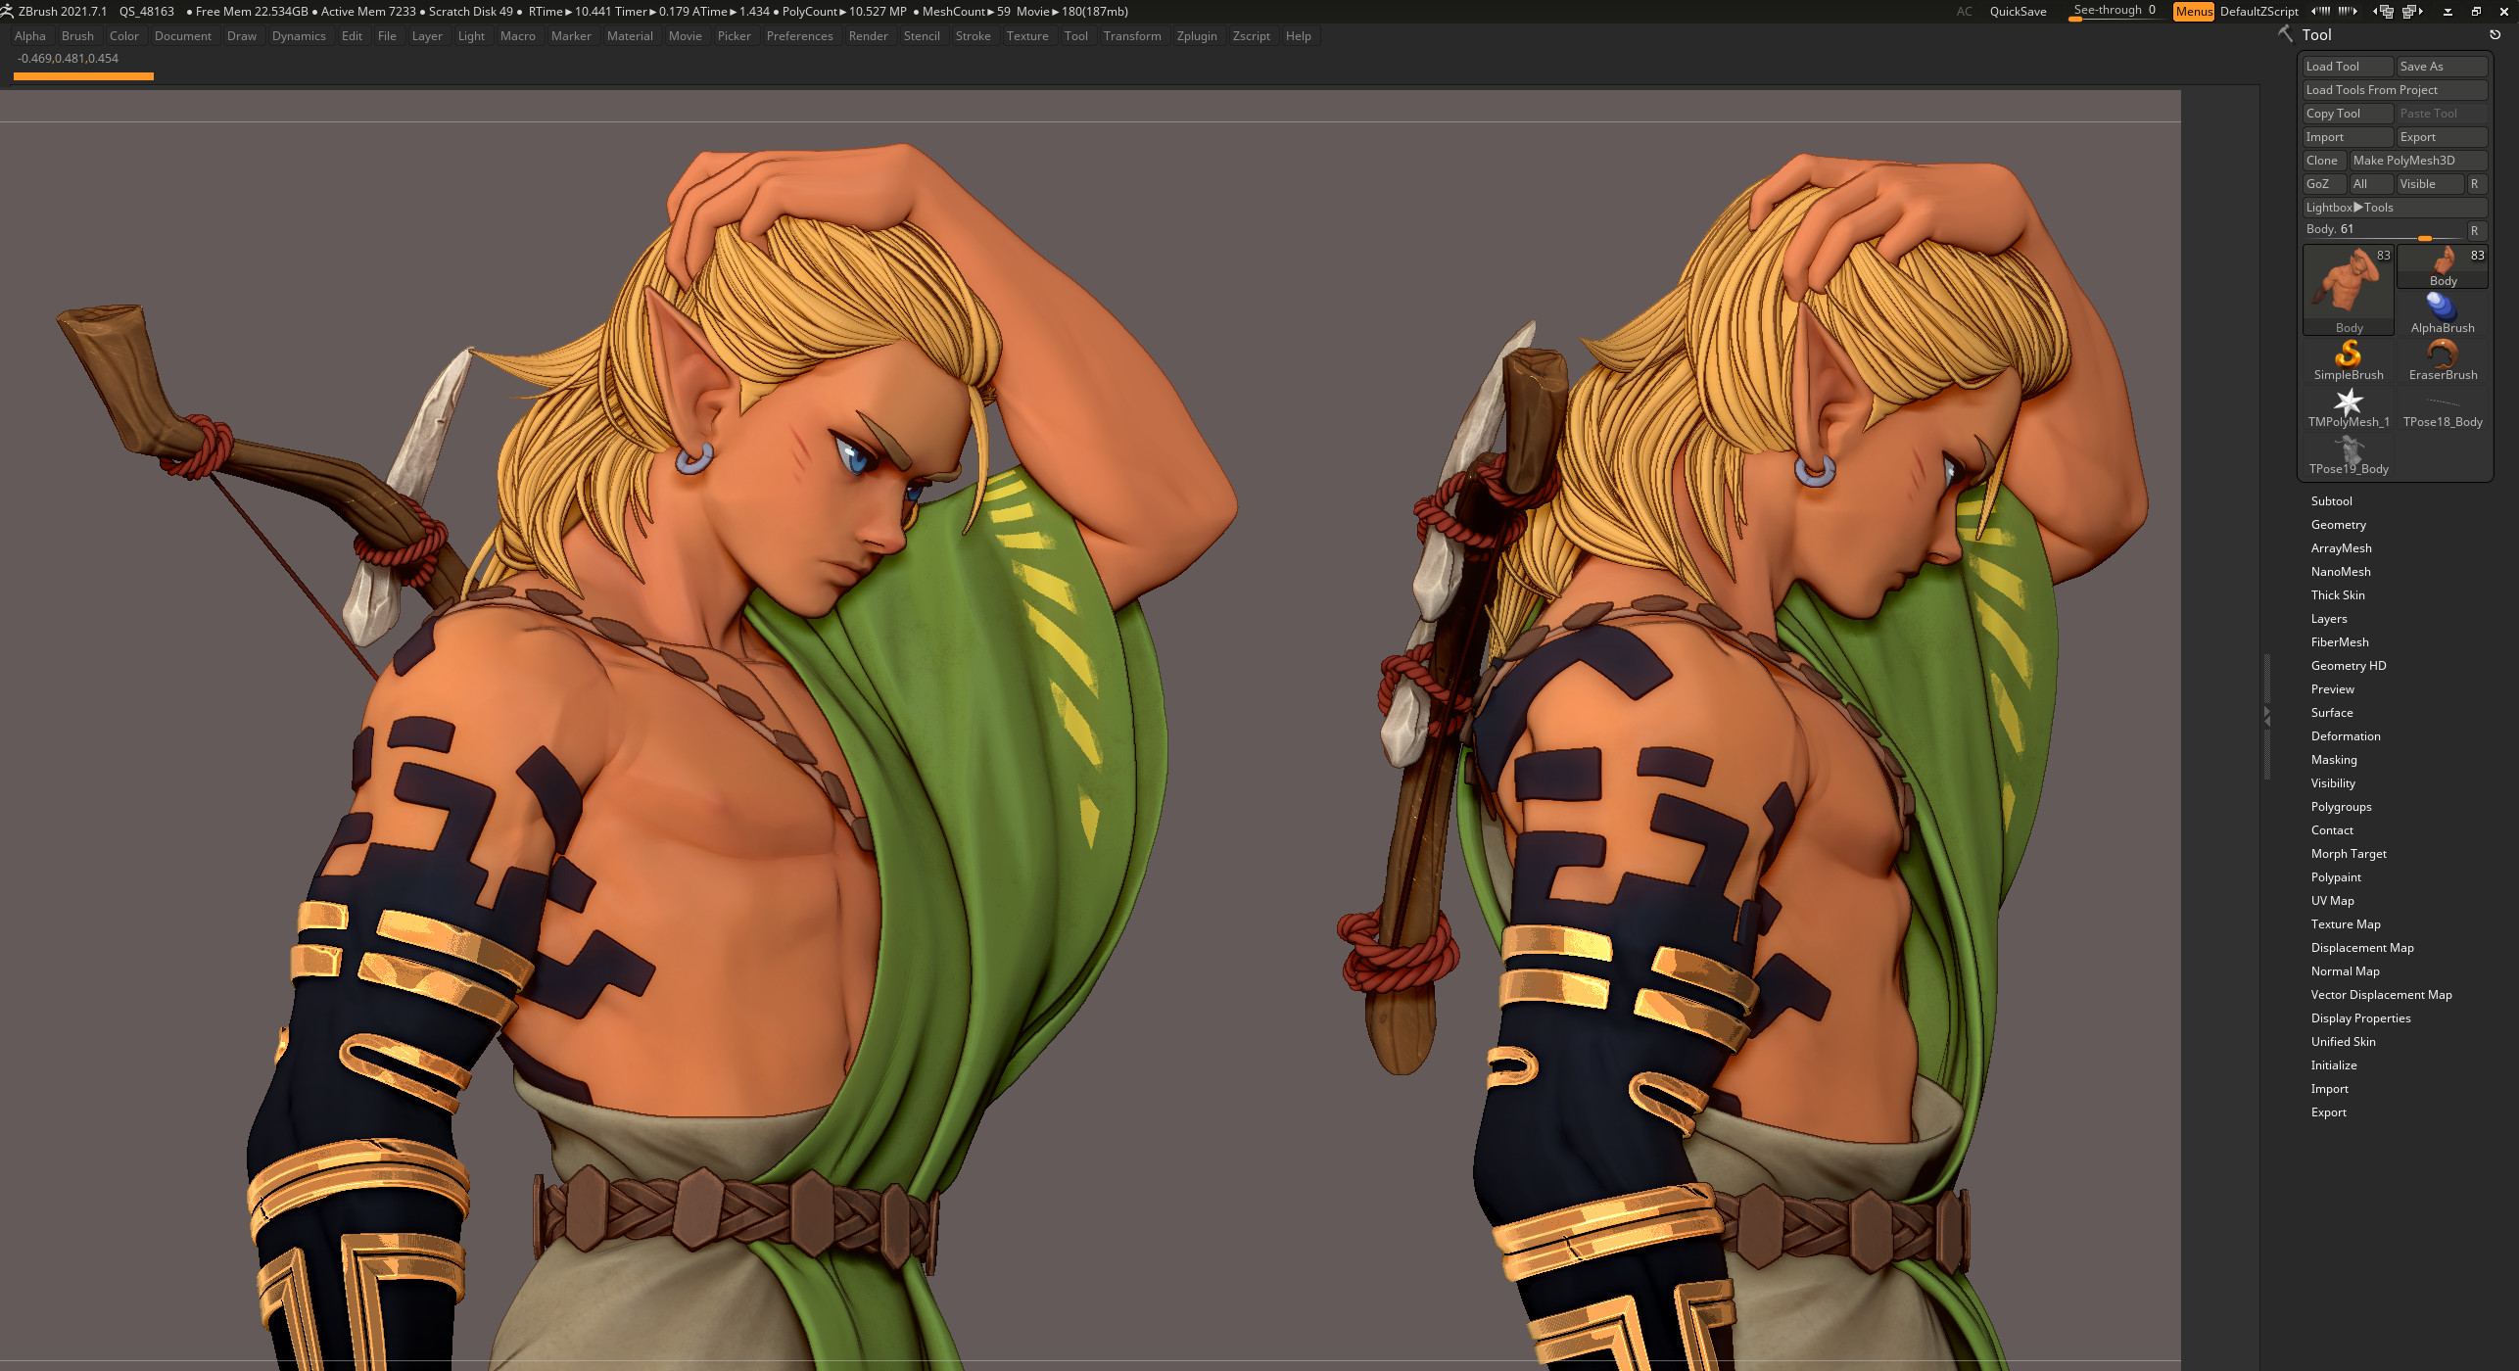
Task: Click the large Body current tool thumbnail
Action: [x=2348, y=290]
